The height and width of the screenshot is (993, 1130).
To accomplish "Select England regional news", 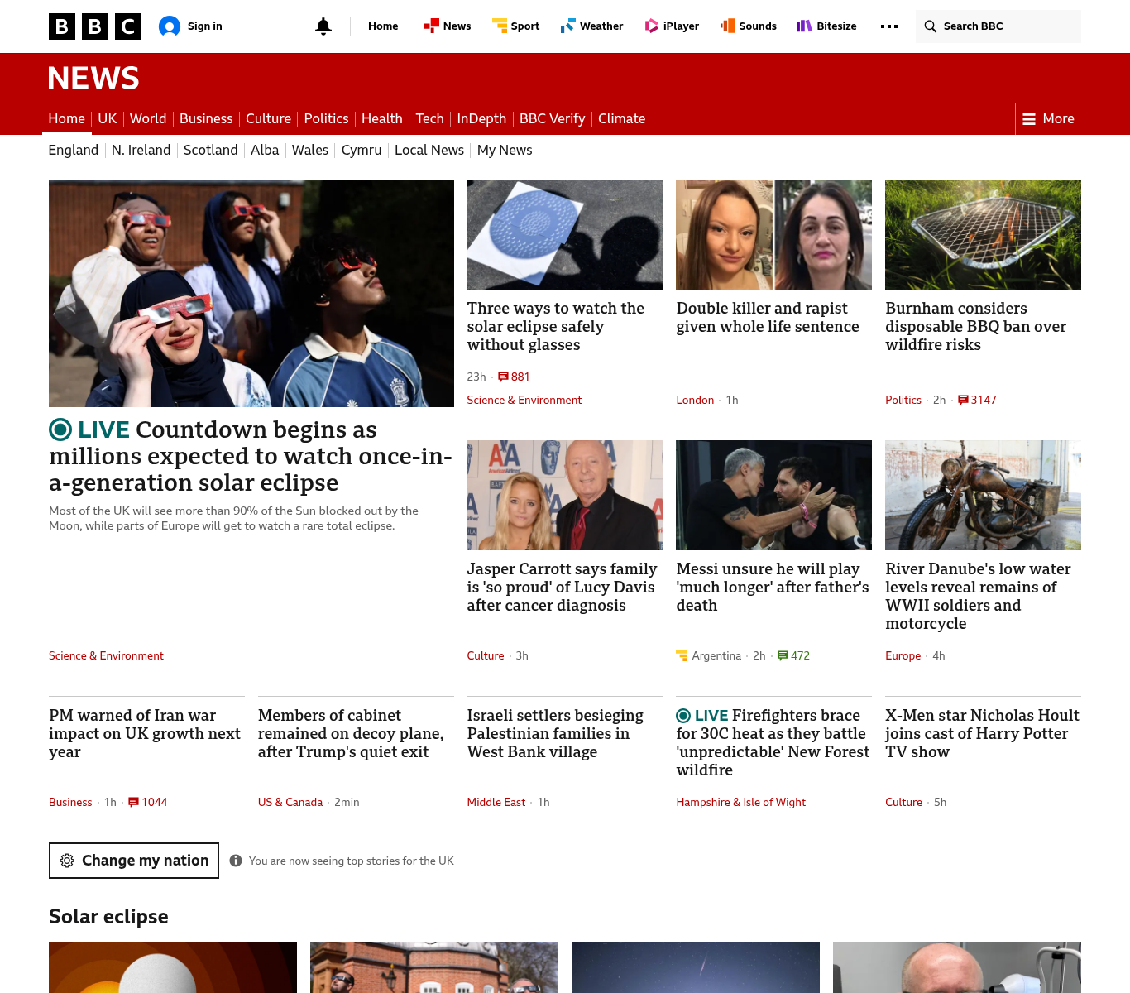I will click(74, 150).
